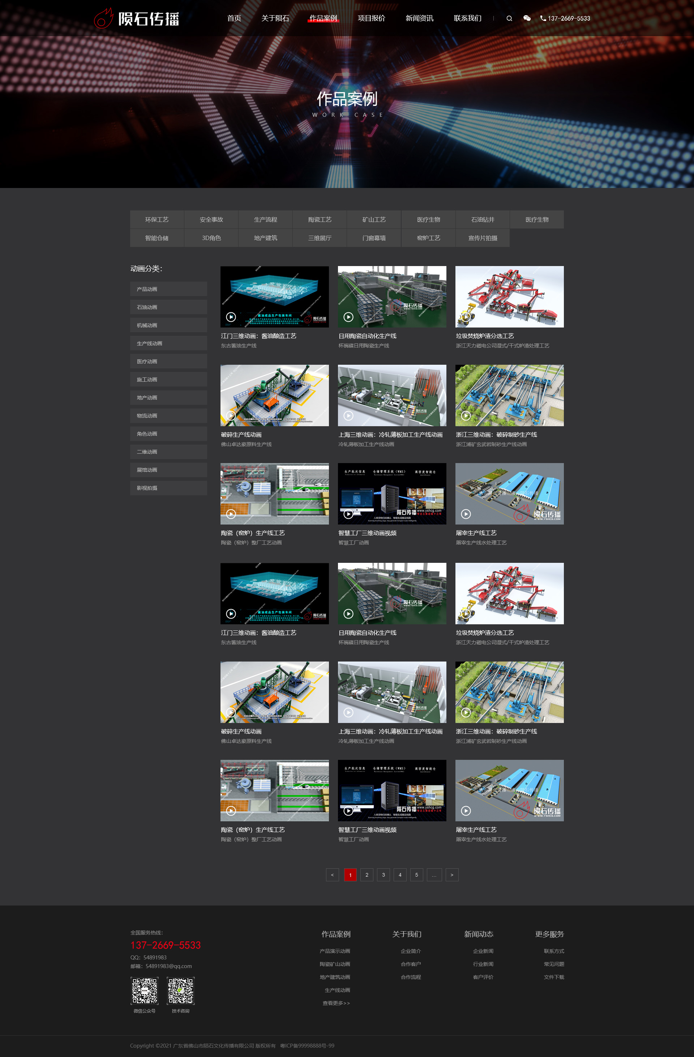
Task: Click the WeChat icon in header
Action: click(527, 18)
